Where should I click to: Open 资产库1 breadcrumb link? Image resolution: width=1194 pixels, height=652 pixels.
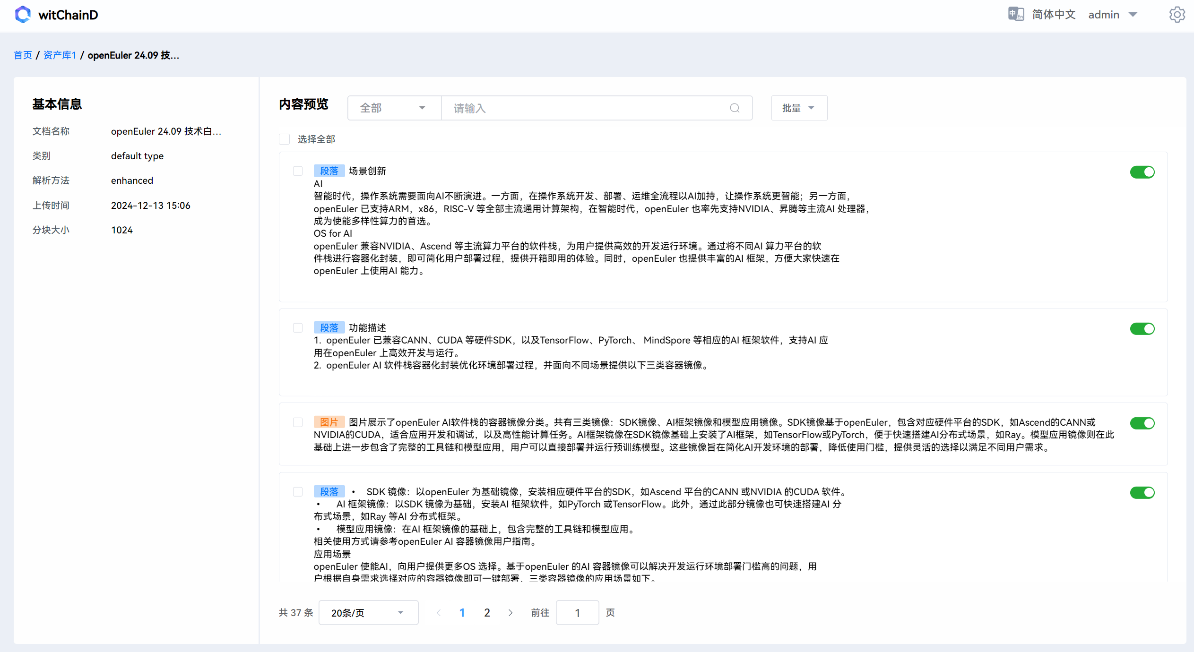coord(60,55)
